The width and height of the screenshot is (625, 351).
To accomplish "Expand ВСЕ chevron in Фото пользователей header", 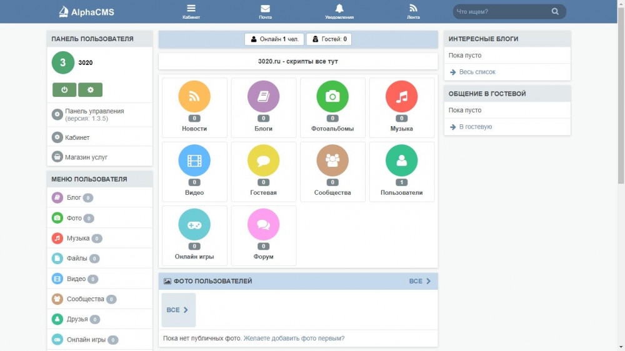I will coord(420,281).
